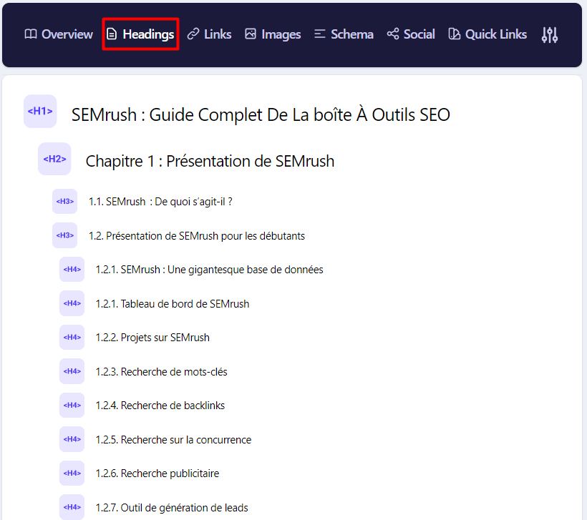Image resolution: width=587 pixels, height=520 pixels.
Task: Select '1.2.6. Recherche publicitaire'
Action: [157, 474]
